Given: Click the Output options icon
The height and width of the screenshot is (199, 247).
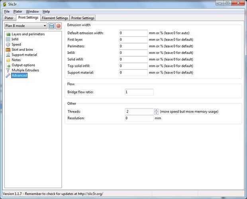Looking at the screenshot, I should point(8,65).
